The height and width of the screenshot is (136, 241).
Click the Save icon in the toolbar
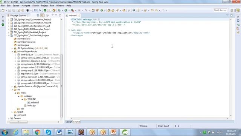click(9, 10)
